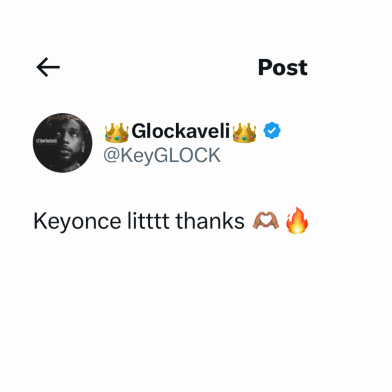This screenshot has height=392, width=392.
Task: Click the crown emoji after Glockaveli
Action: (x=244, y=133)
